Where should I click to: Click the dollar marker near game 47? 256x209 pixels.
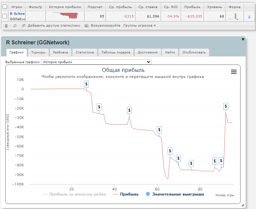129,110
